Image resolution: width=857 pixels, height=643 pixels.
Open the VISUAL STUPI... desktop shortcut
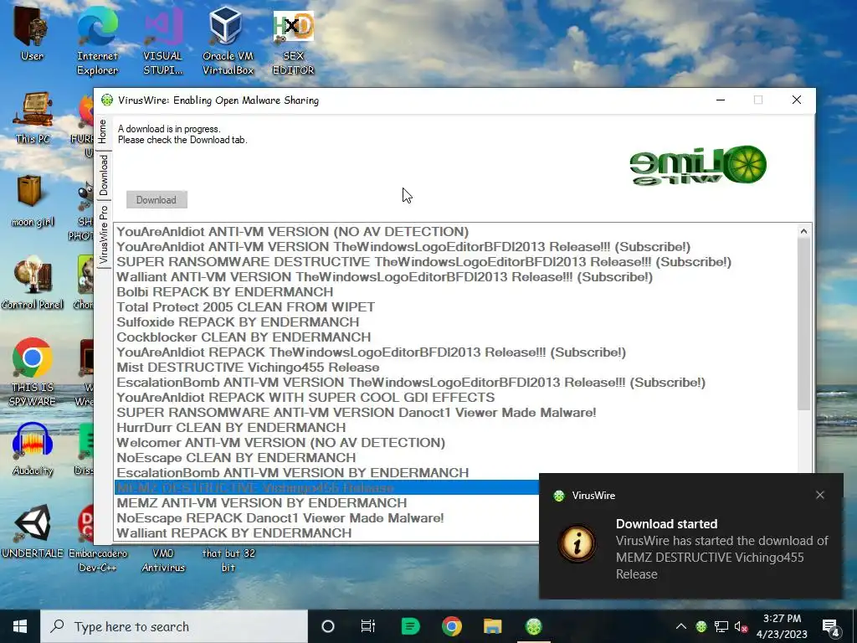pyautogui.click(x=162, y=39)
